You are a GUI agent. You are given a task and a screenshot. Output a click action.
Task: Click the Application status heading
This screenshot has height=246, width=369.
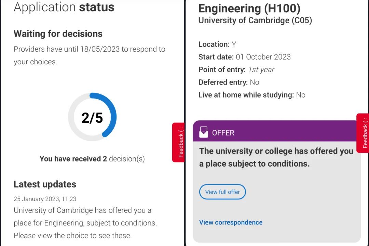pos(64,7)
